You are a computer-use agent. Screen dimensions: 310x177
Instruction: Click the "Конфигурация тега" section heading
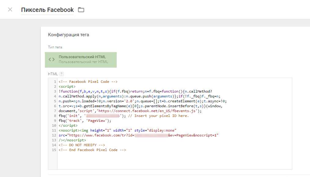click(x=68, y=34)
